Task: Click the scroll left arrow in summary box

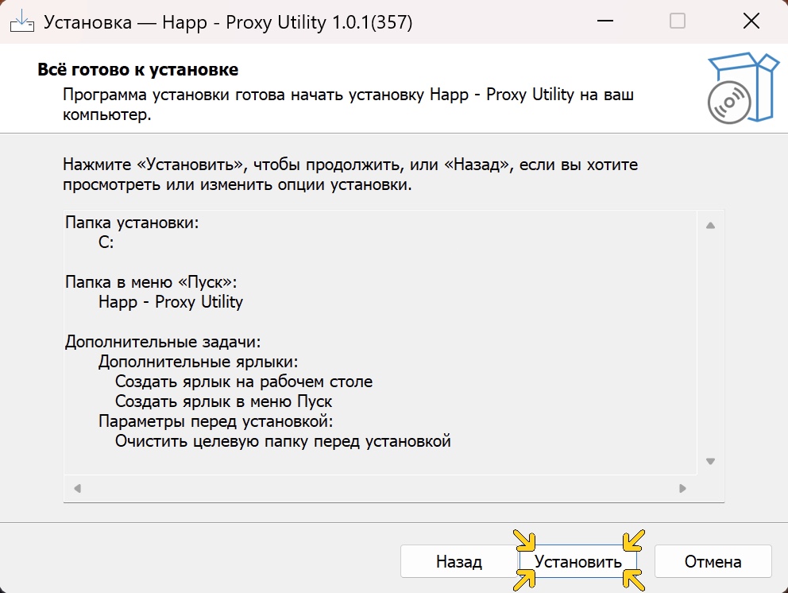Action: click(x=78, y=488)
